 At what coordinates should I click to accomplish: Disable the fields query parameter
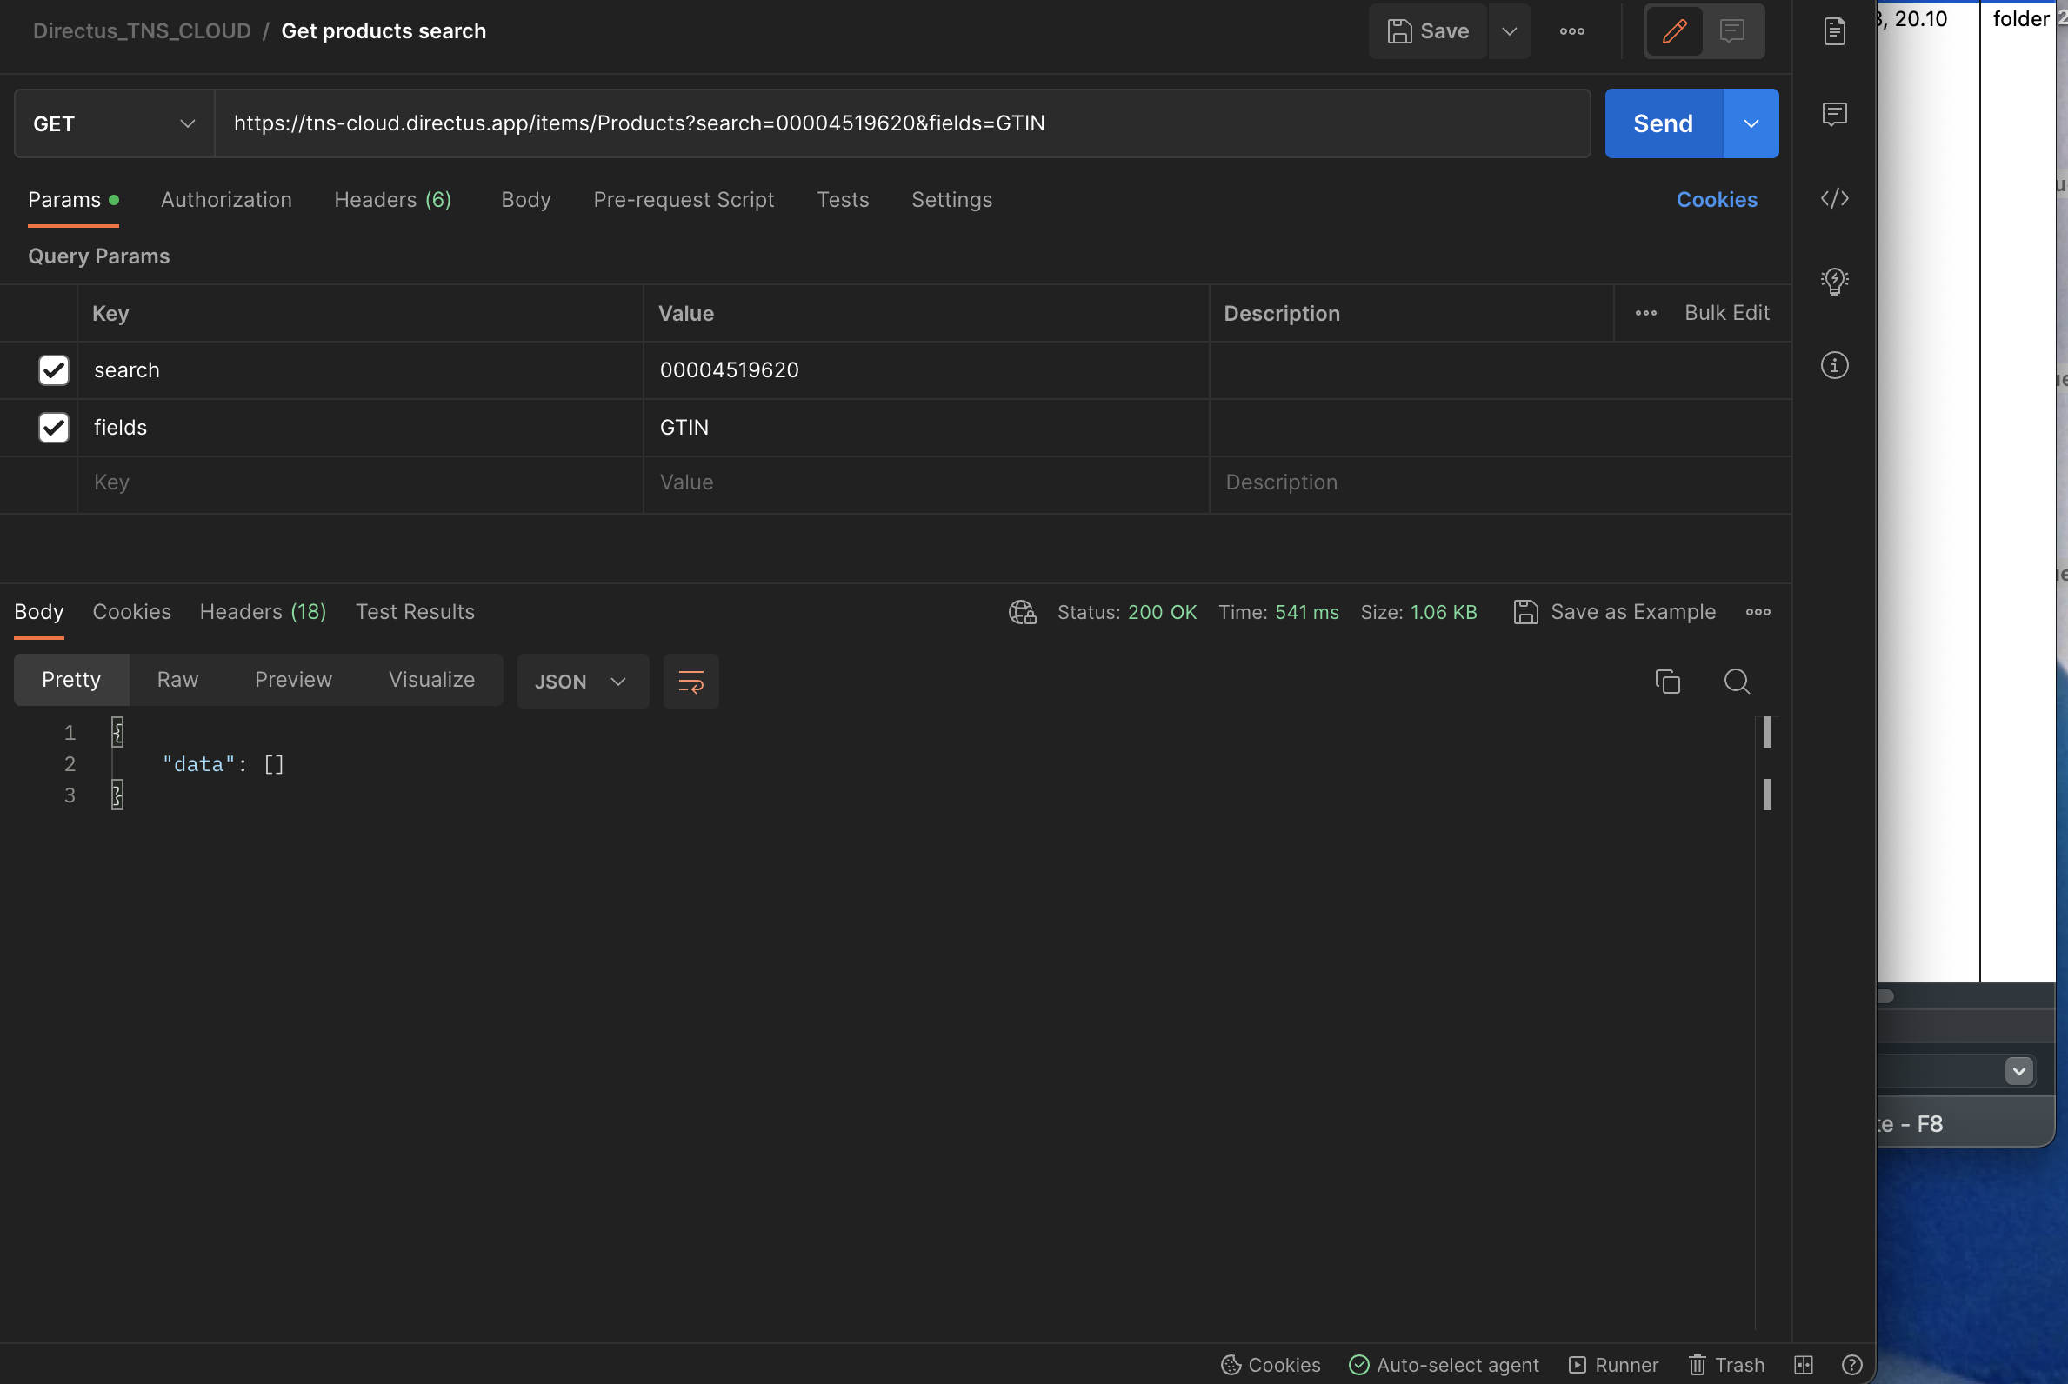click(x=53, y=427)
